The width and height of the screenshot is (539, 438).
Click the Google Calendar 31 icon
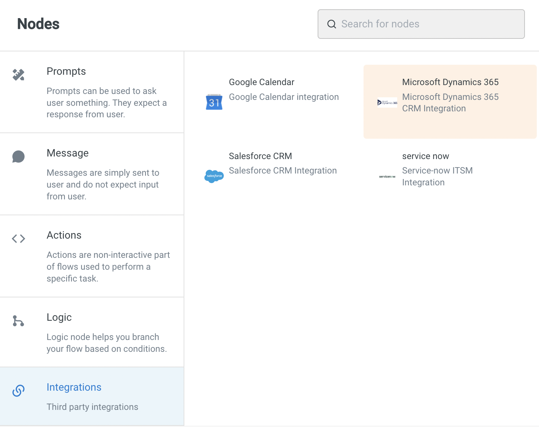click(x=214, y=102)
